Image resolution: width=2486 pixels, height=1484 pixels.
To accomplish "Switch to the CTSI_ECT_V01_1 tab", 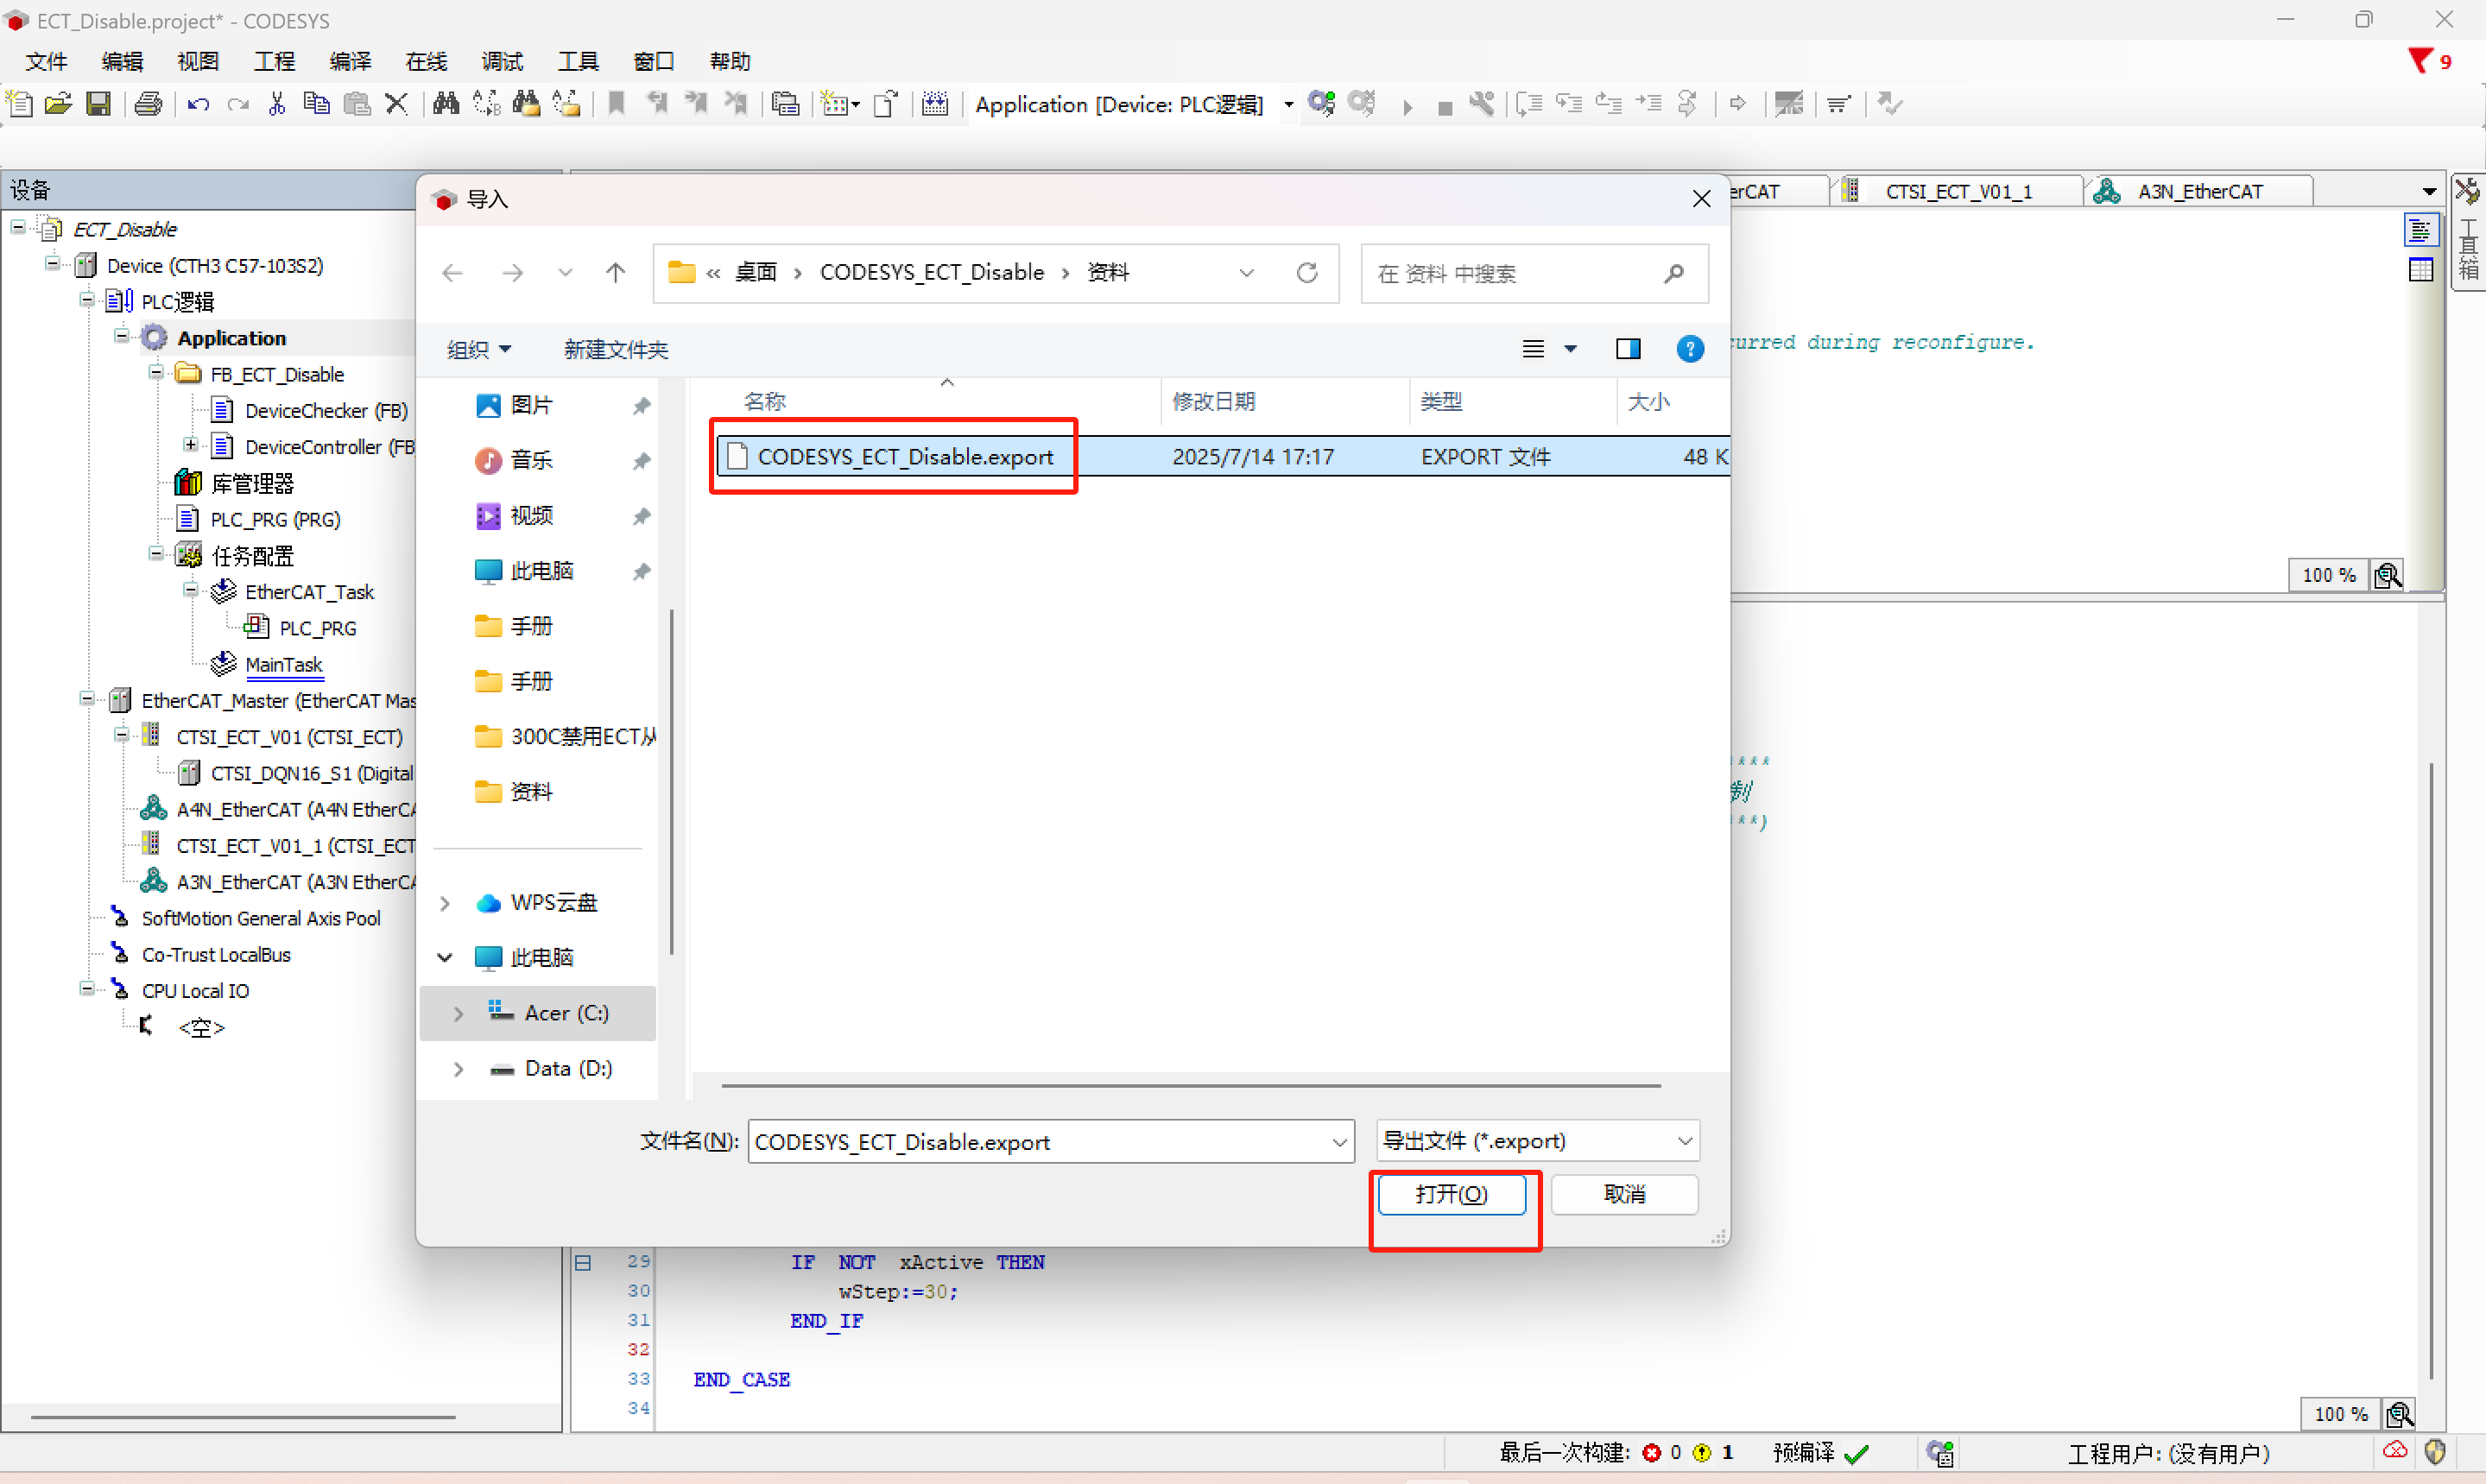I will (1958, 191).
